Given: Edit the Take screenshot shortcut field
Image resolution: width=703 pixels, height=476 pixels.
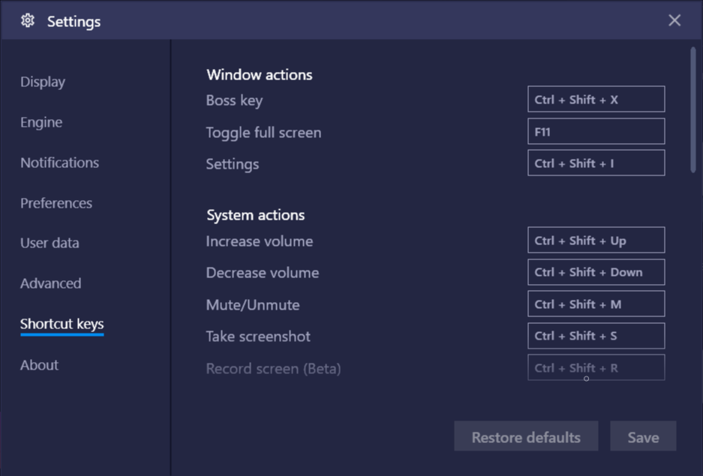Looking at the screenshot, I should (596, 336).
